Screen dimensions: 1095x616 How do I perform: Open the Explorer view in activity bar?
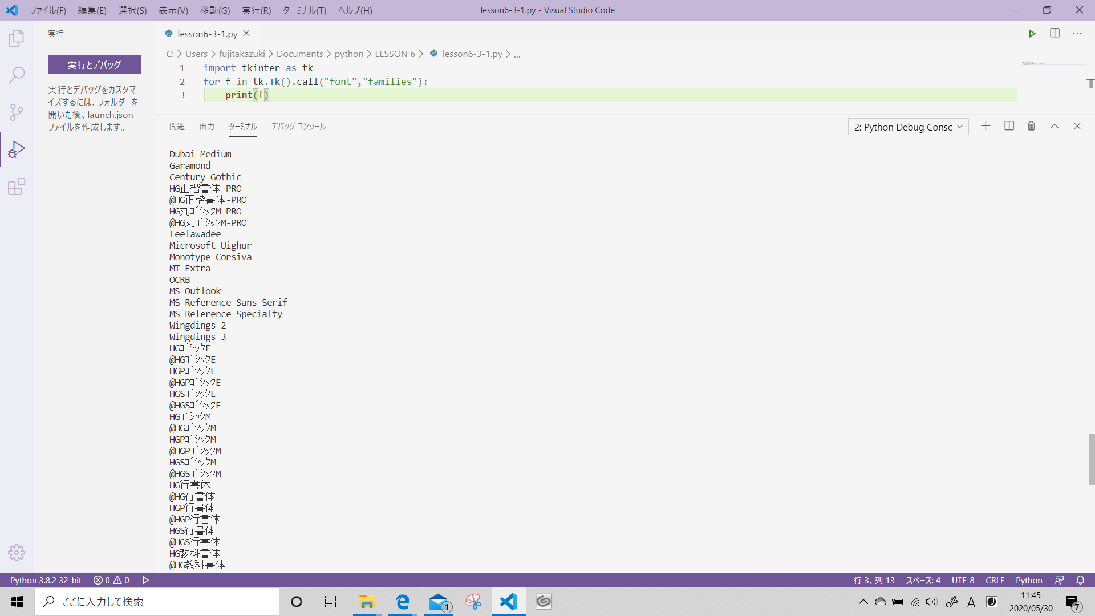pyautogui.click(x=17, y=38)
